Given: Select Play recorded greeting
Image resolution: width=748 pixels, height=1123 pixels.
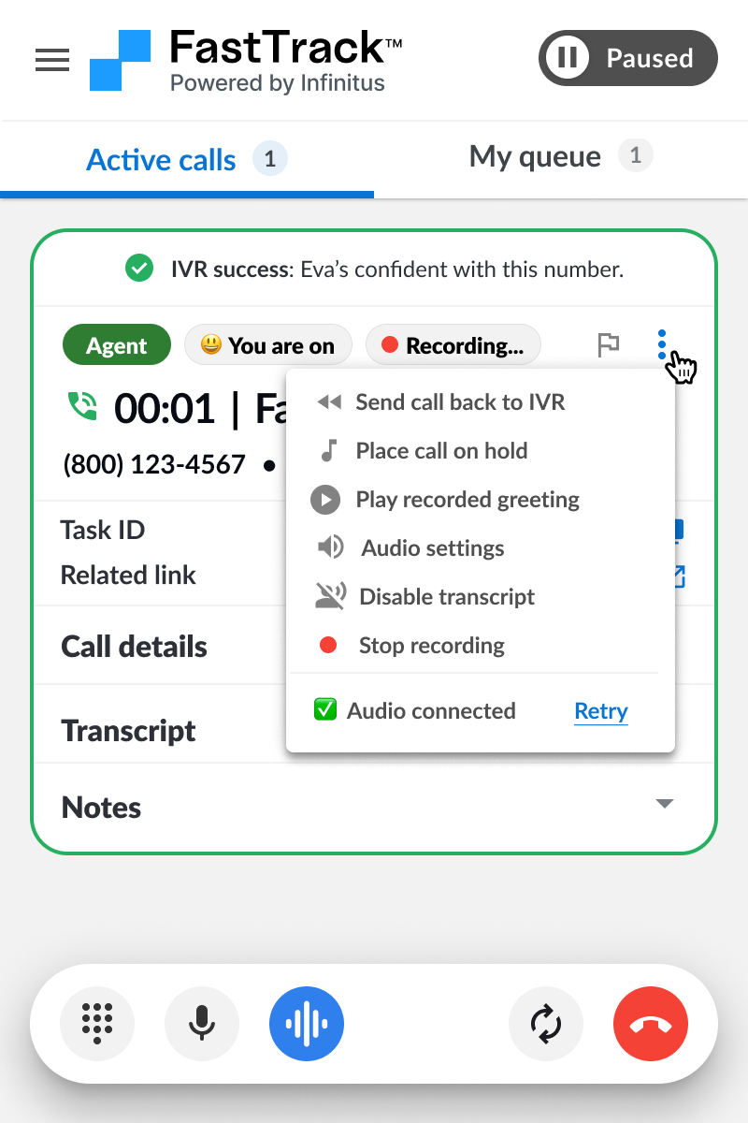Looking at the screenshot, I should tap(480, 500).
